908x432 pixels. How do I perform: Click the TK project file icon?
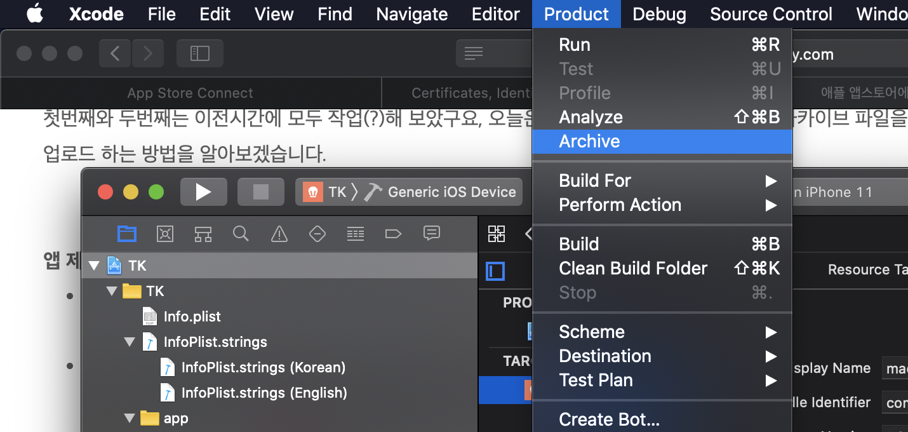point(114,266)
